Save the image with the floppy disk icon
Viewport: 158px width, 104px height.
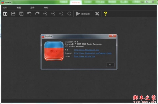pos(13,14)
